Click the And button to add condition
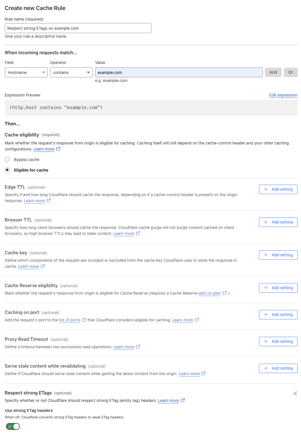Screen dimensions: 301x435 click(273, 72)
